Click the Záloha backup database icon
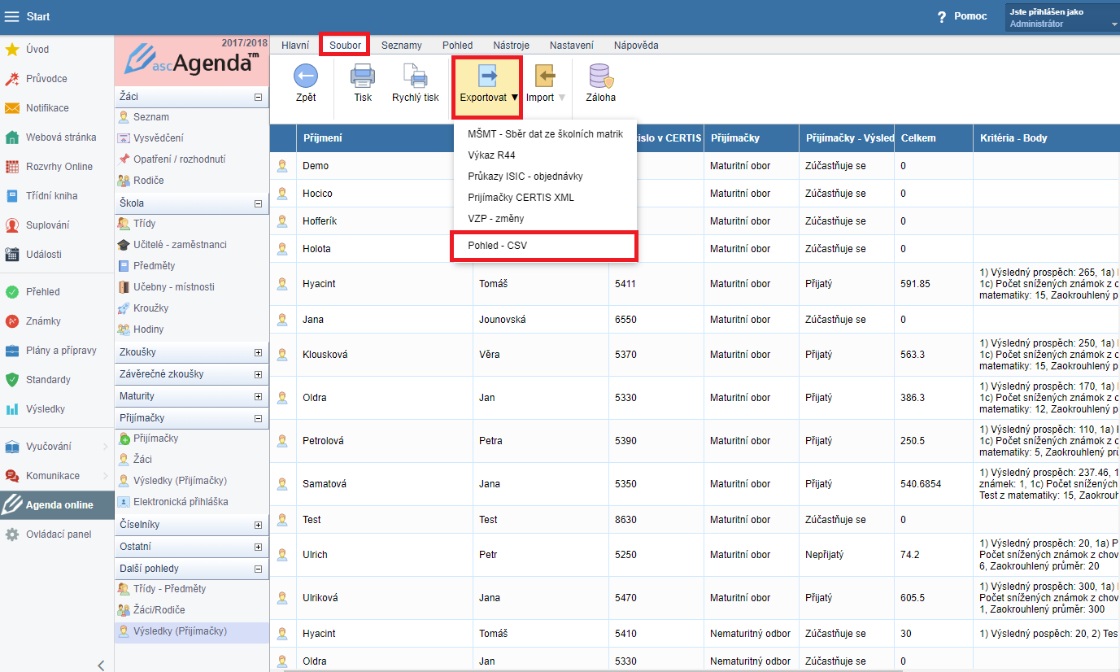1120x672 pixels. (601, 76)
